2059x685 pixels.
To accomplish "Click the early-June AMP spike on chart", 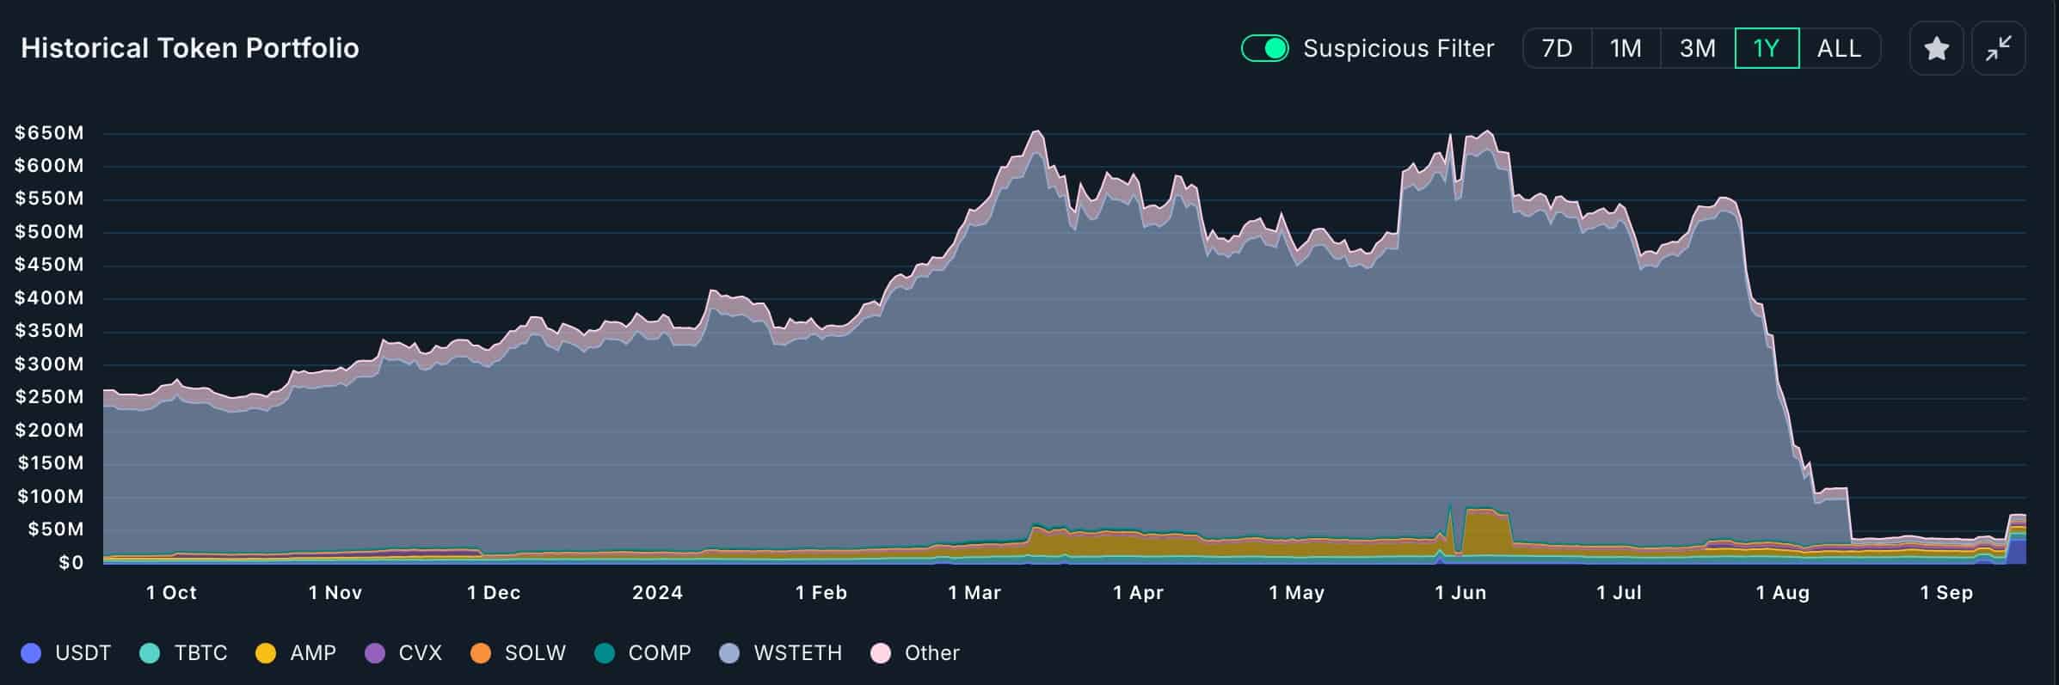I will pyautogui.click(x=1486, y=531).
